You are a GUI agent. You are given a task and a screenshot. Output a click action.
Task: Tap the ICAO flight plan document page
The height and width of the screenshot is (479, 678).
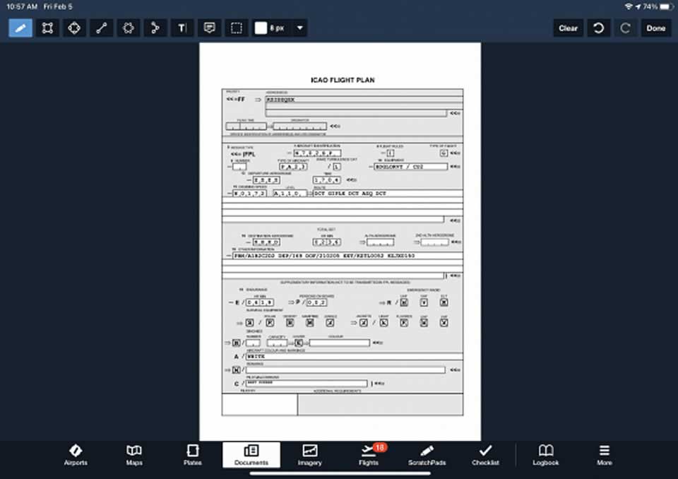pyautogui.click(x=340, y=242)
